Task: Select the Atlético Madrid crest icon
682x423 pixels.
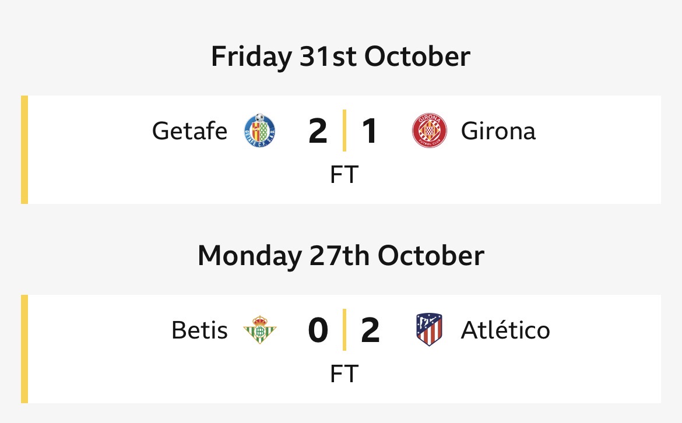Action: pos(429,330)
